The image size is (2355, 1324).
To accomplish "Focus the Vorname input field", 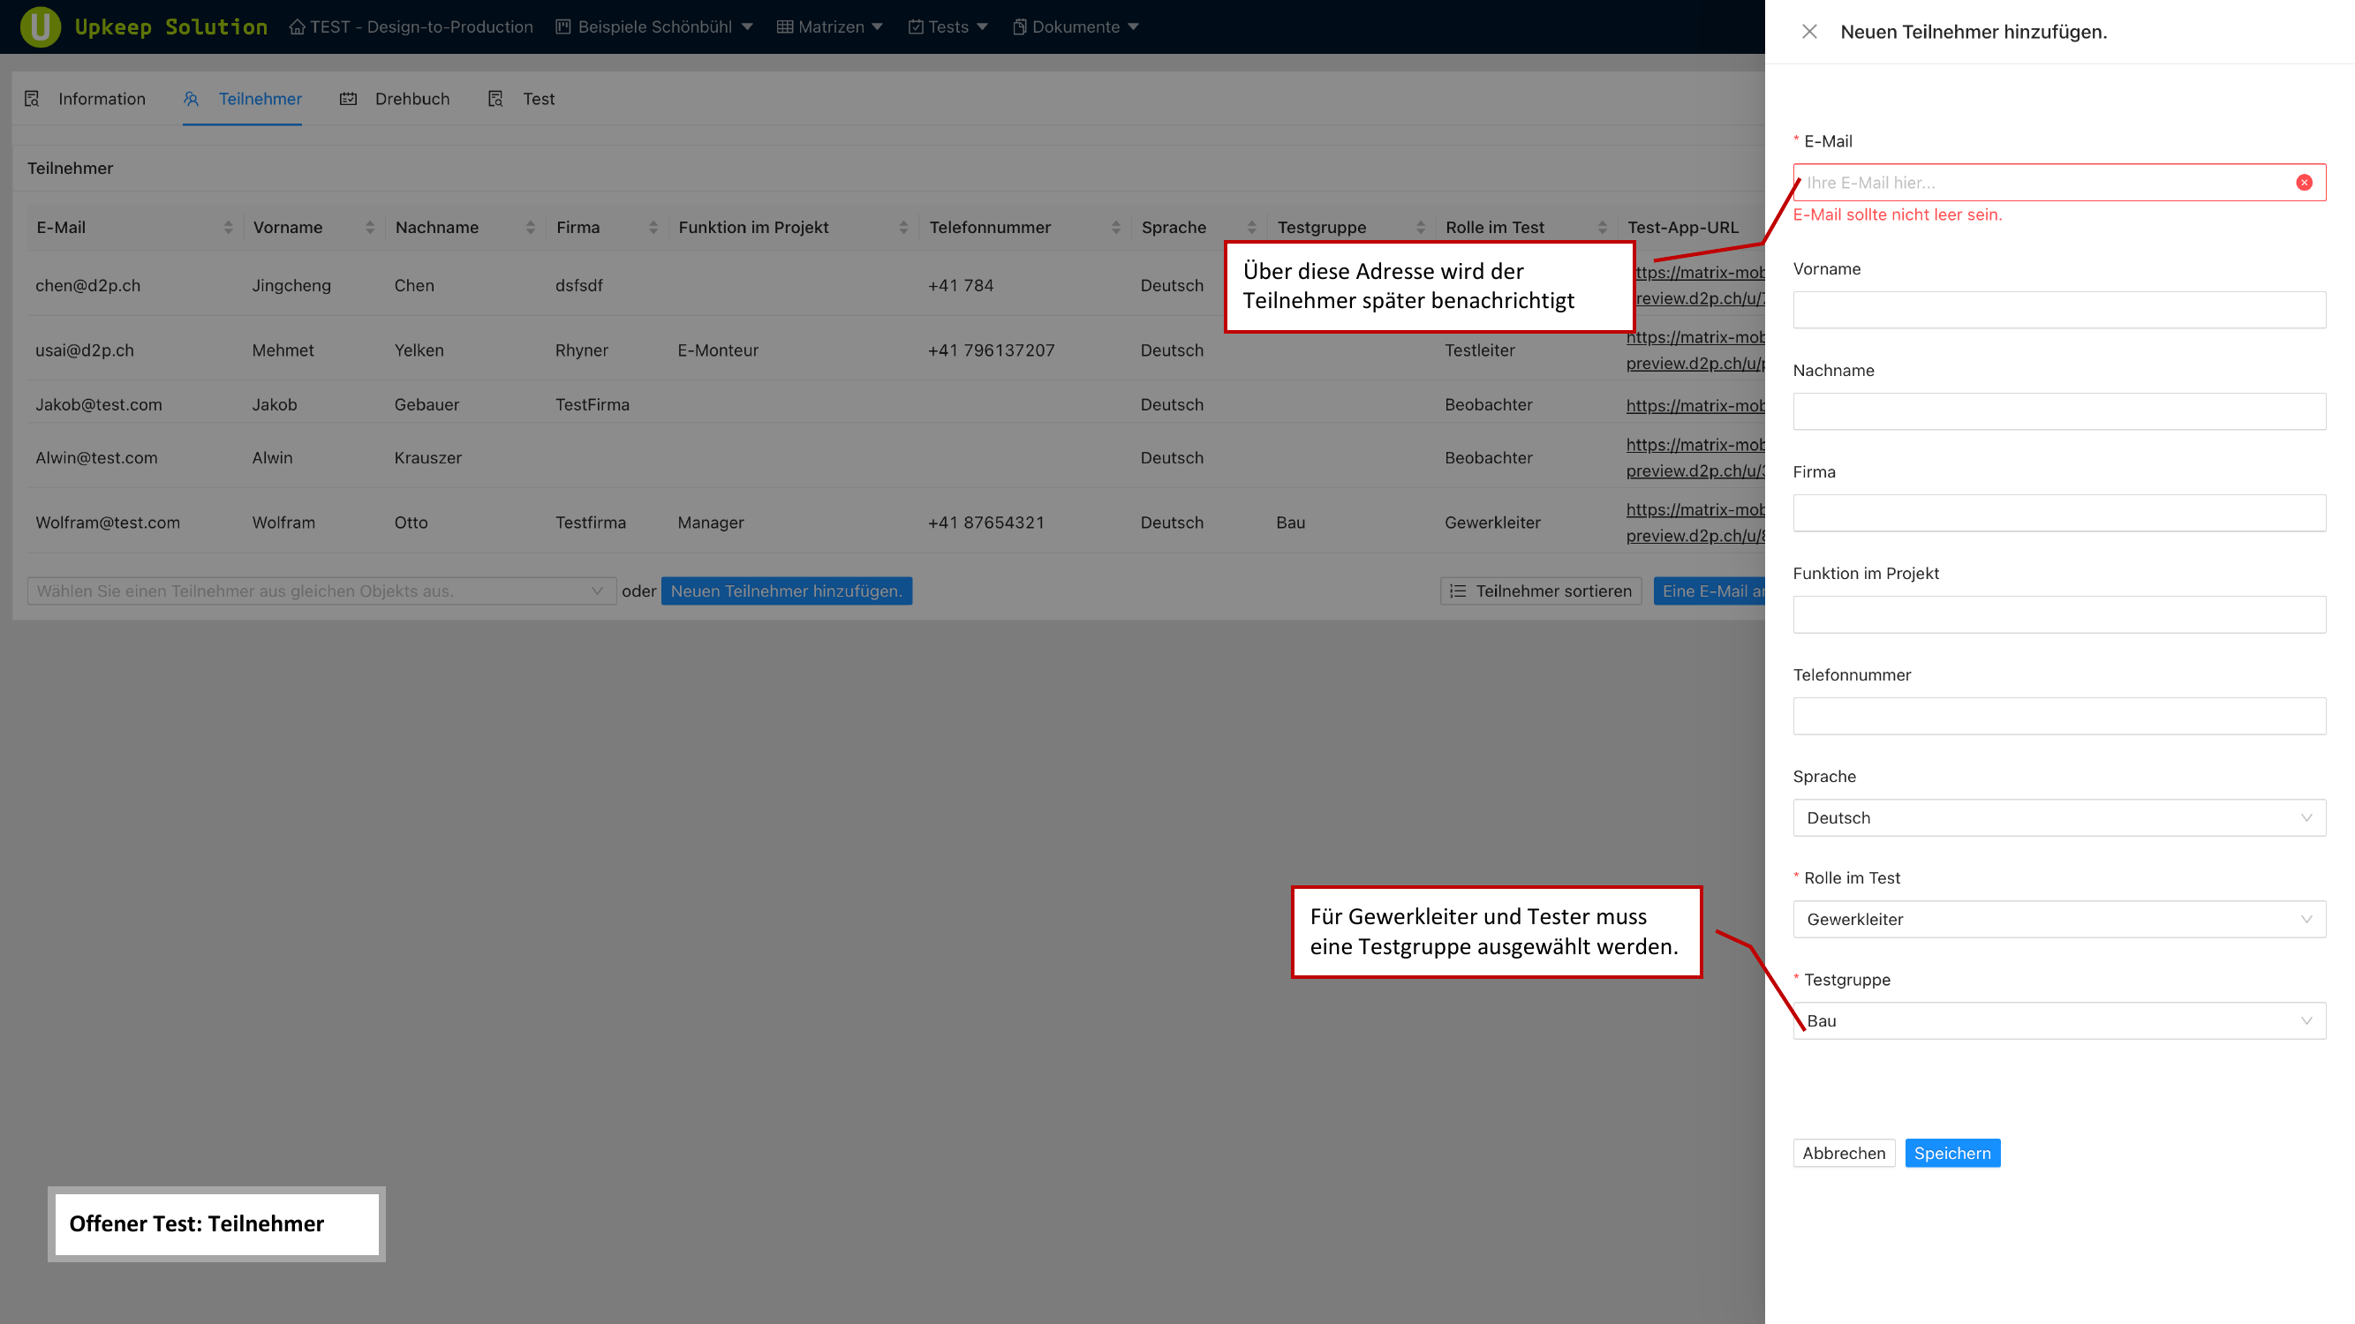I will point(2059,310).
